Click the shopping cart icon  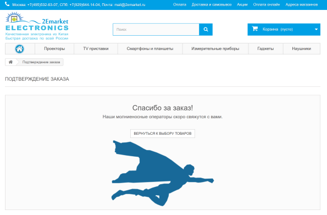click(255, 29)
